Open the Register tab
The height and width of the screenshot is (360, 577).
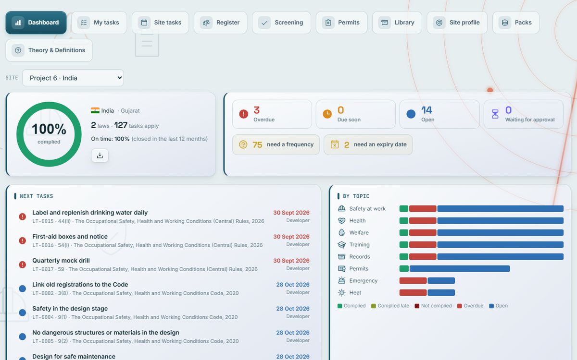pyautogui.click(x=221, y=23)
